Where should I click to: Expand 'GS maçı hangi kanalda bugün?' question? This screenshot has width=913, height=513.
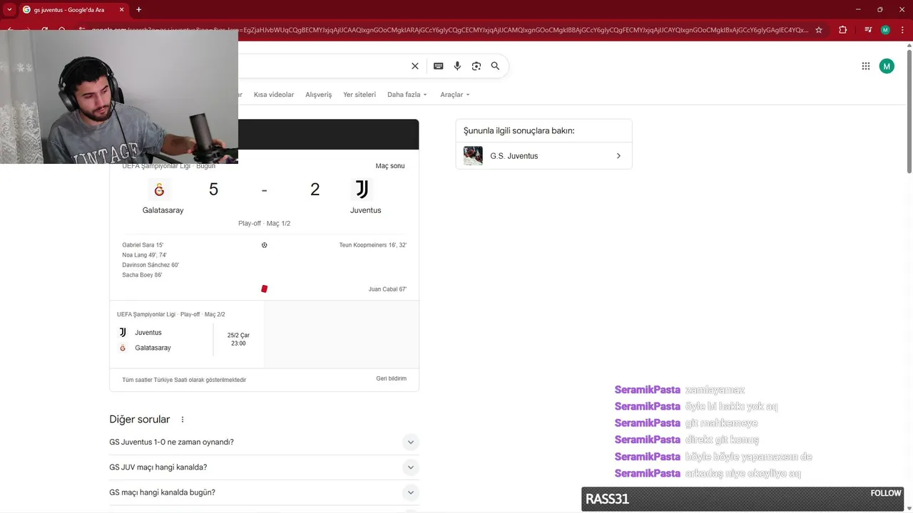264,492
